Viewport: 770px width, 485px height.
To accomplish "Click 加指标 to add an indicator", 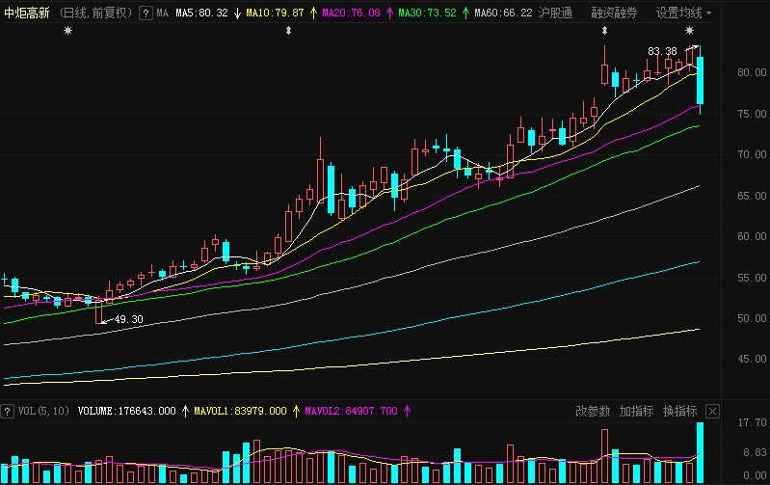I will (x=636, y=411).
